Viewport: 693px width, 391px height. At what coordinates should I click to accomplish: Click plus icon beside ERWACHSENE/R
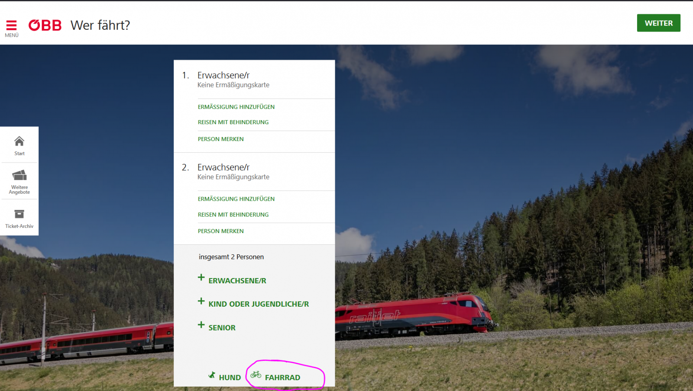pyautogui.click(x=201, y=278)
